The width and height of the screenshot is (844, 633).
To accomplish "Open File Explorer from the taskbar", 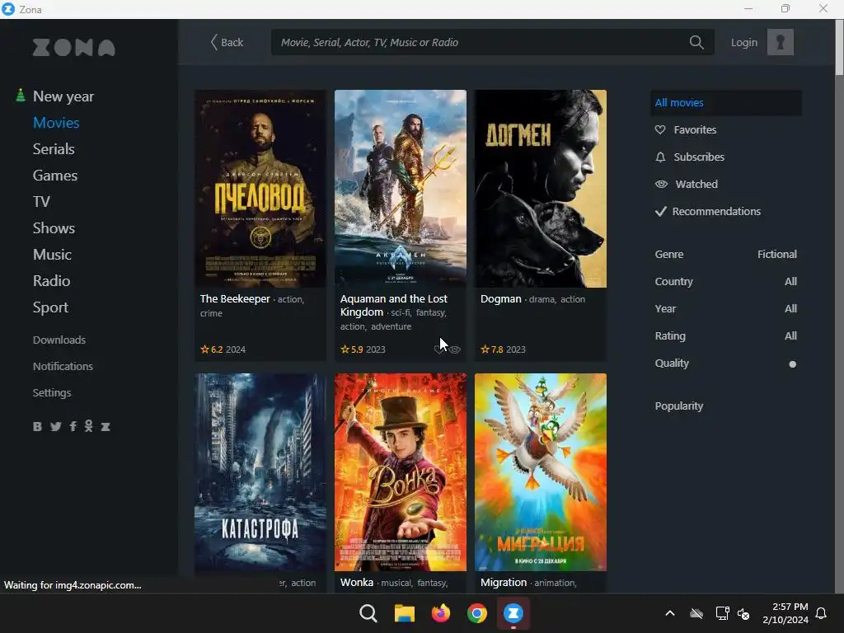I will tap(404, 613).
